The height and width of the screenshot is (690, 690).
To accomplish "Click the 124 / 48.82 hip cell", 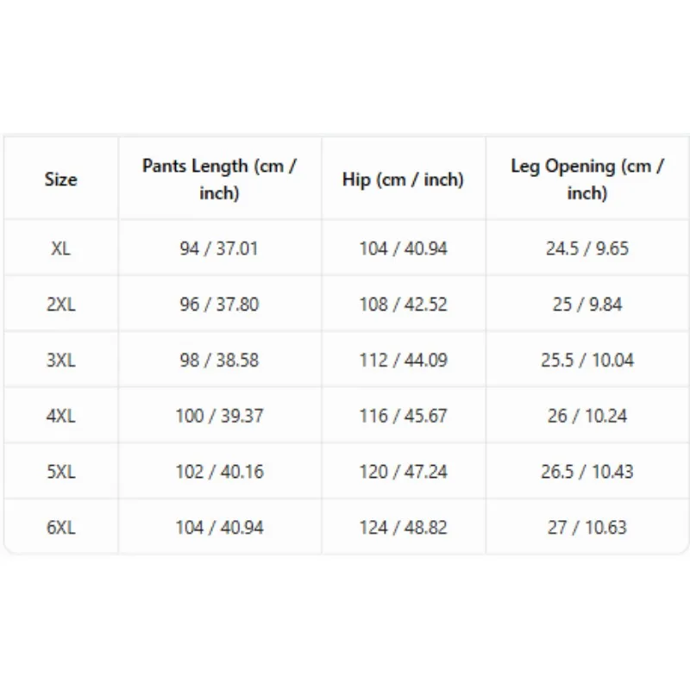I will coord(403,527).
